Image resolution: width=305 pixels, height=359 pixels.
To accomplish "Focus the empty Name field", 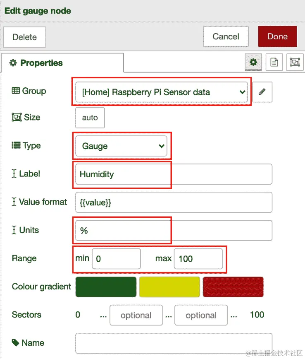I will (174, 343).
